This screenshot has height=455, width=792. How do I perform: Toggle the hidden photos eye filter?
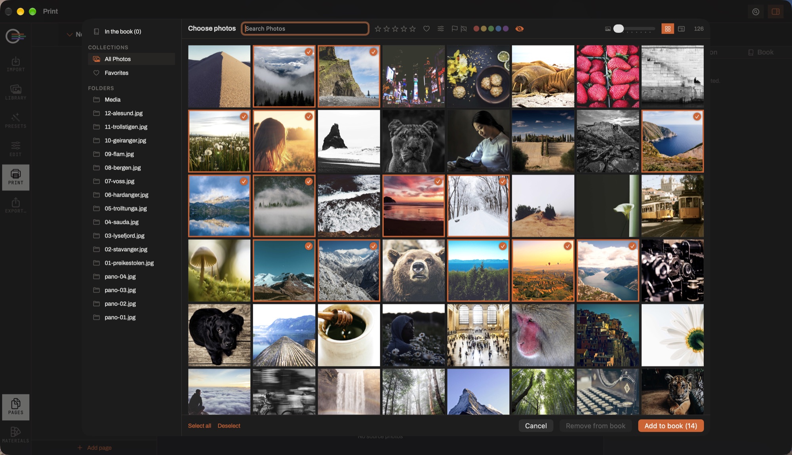coord(520,29)
